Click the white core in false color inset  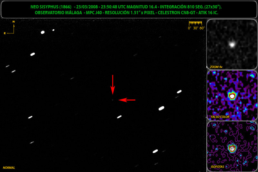232,96
